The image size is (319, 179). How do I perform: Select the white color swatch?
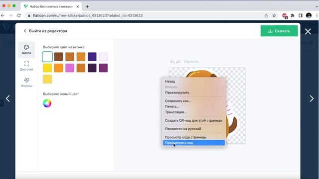[x=47, y=57]
